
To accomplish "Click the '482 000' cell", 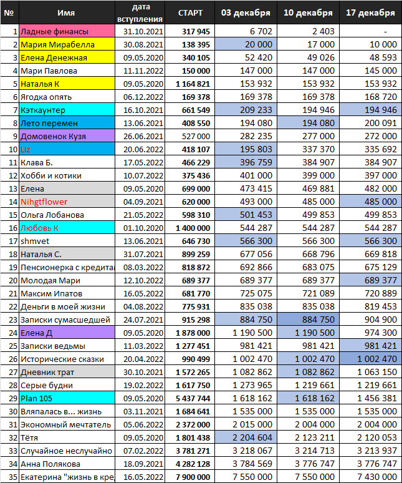I will (370, 188).
